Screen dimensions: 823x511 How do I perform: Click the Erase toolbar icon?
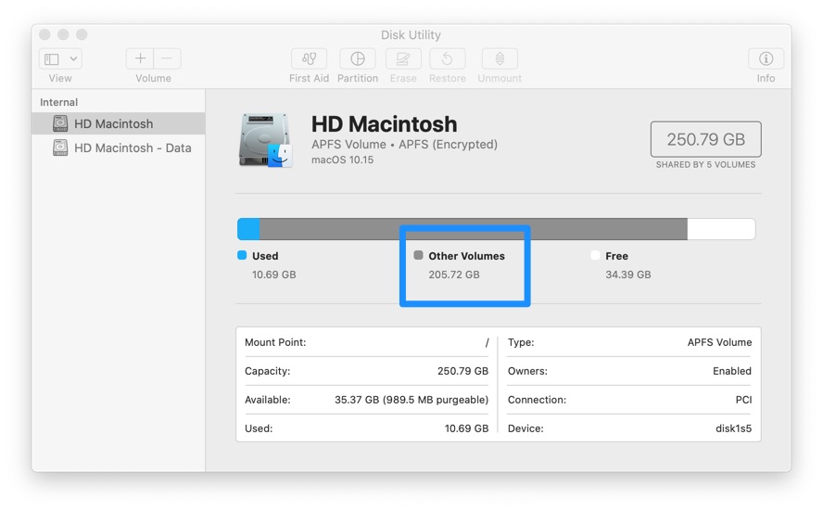pyautogui.click(x=403, y=58)
